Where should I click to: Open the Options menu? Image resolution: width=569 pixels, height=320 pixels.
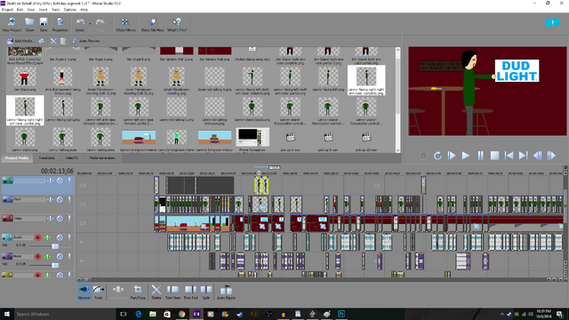pos(70,10)
